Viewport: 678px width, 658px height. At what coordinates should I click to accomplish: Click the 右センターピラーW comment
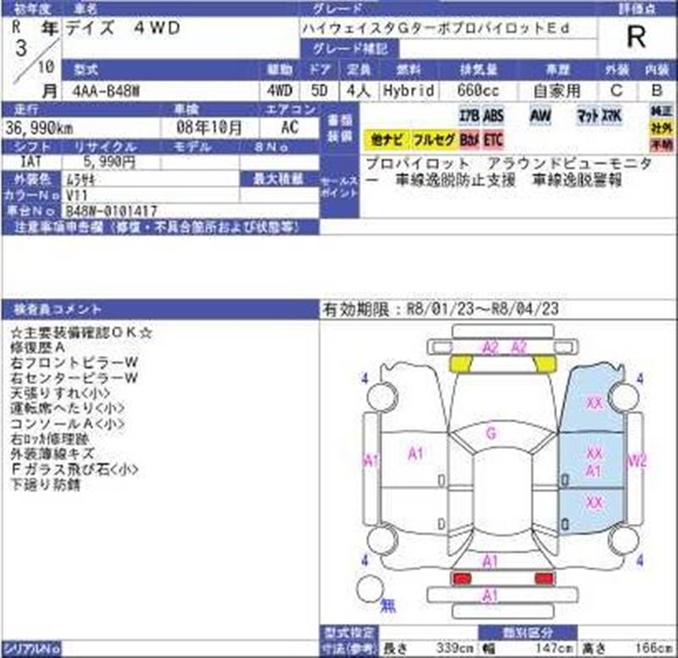click(x=74, y=377)
